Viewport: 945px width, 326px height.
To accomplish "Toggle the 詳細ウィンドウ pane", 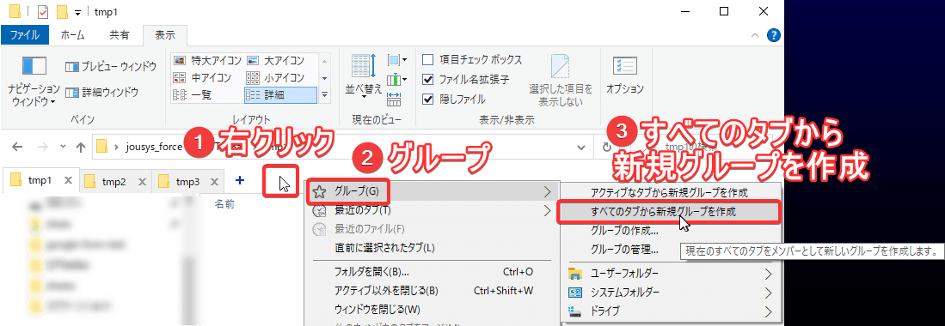I will [x=101, y=92].
